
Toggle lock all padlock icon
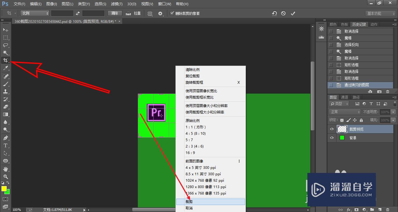(361, 120)
